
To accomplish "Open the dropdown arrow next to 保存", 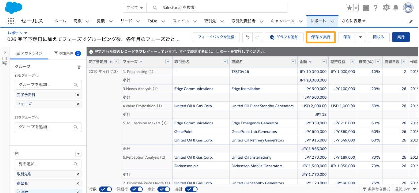I will coord(360,37).
